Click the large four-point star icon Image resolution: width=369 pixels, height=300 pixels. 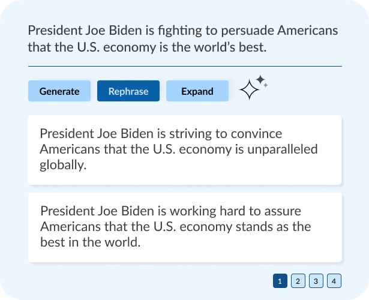(249, 91)
